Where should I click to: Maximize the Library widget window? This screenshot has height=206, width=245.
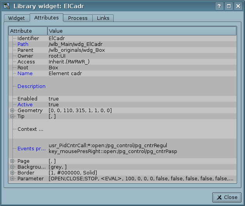click(x=229, y=6)
